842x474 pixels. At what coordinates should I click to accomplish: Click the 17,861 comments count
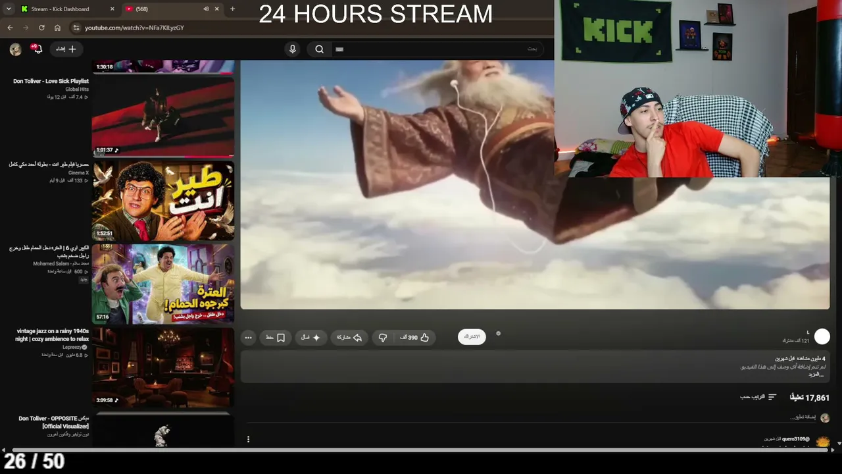[x=810, y=397]
